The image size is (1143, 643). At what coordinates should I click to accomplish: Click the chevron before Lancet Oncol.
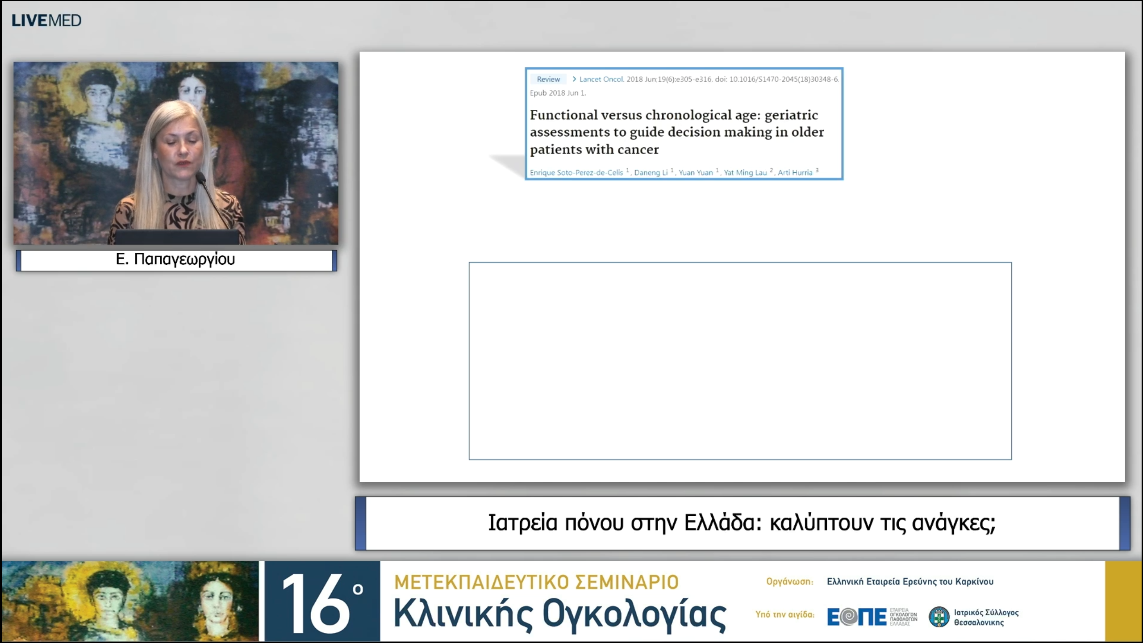coord(574,79)
